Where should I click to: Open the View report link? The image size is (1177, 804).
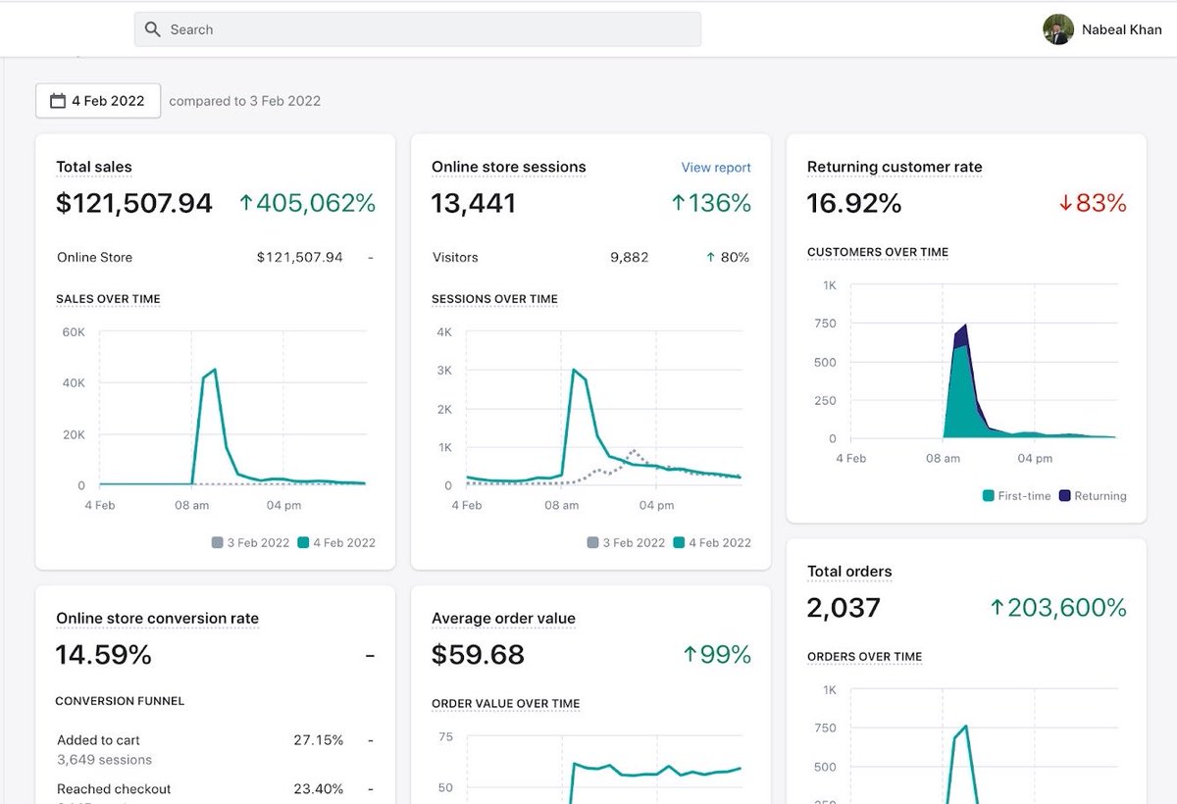click(716, 168)
